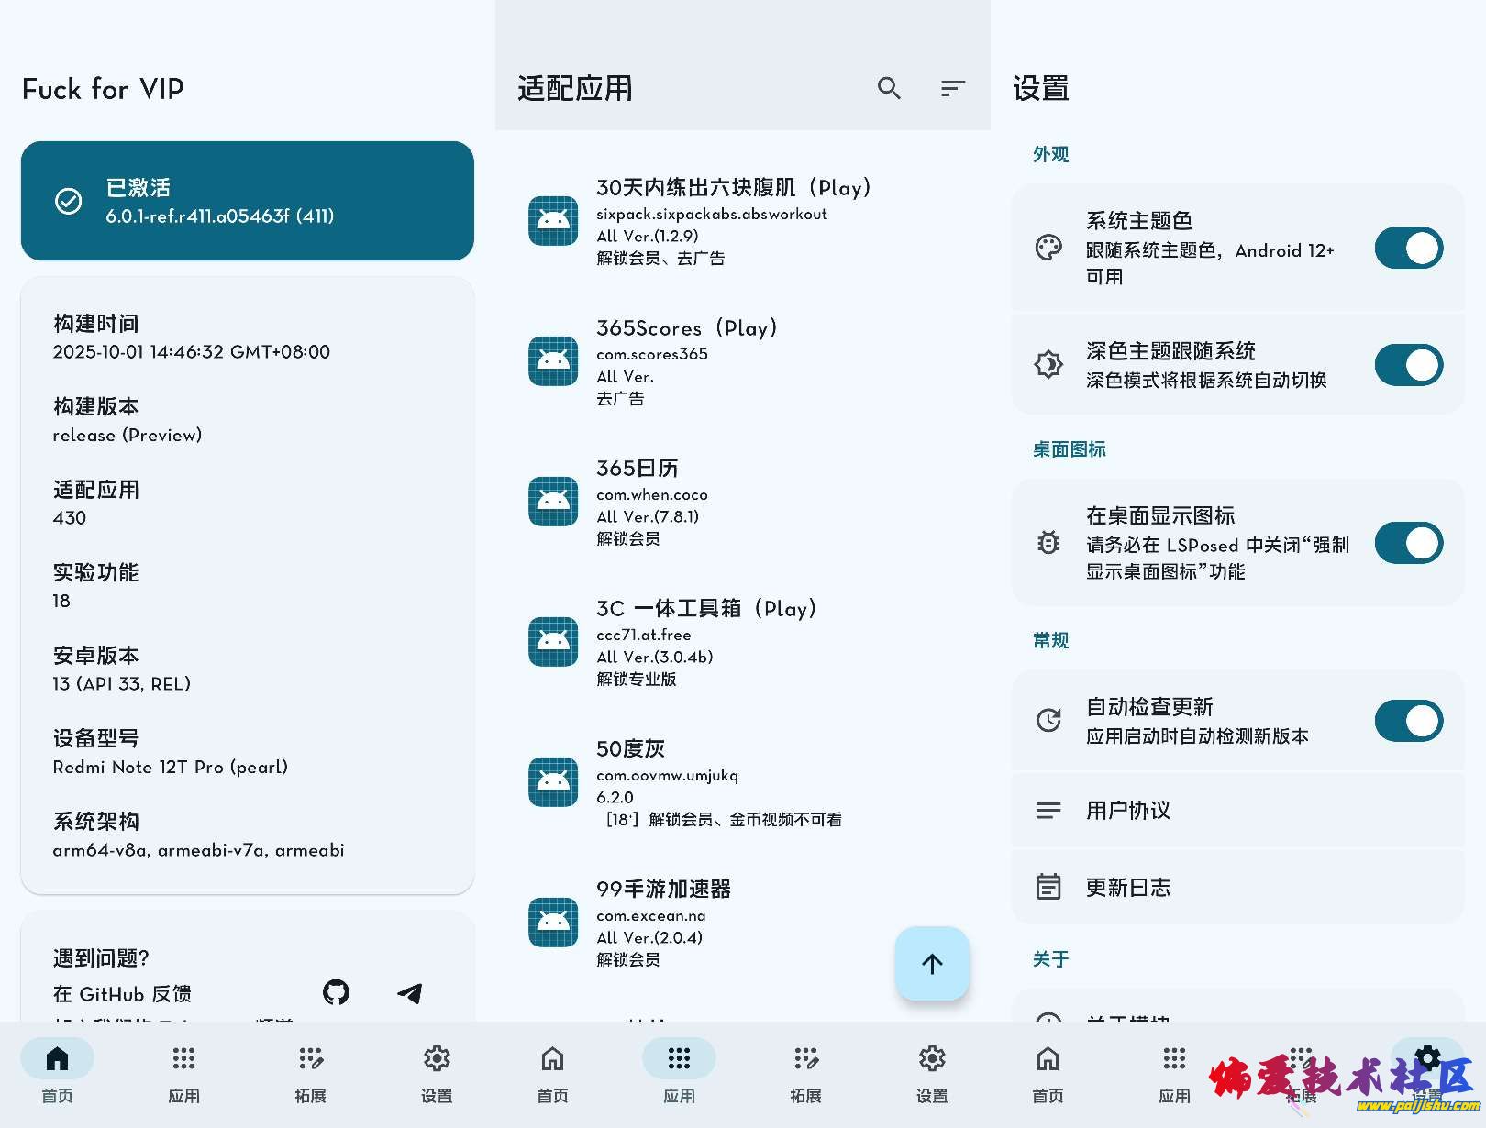
Task: Click the 50度灰 app icon
Action: tap(553, 782)
